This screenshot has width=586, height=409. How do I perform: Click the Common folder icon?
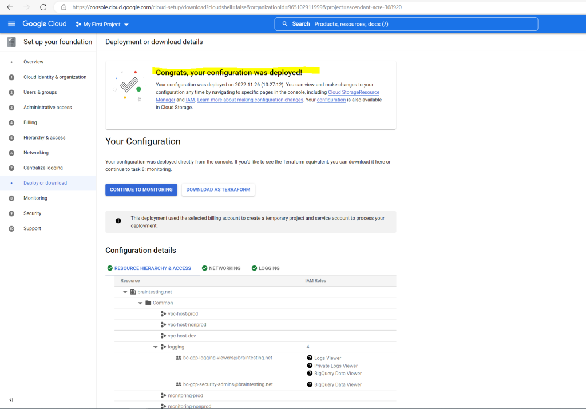[x=148, y=303]
